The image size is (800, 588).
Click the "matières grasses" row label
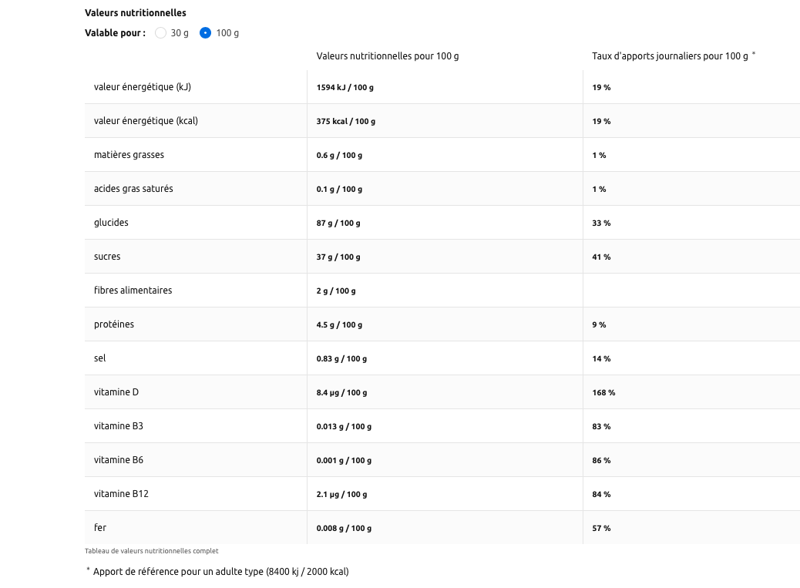[129, 155]
